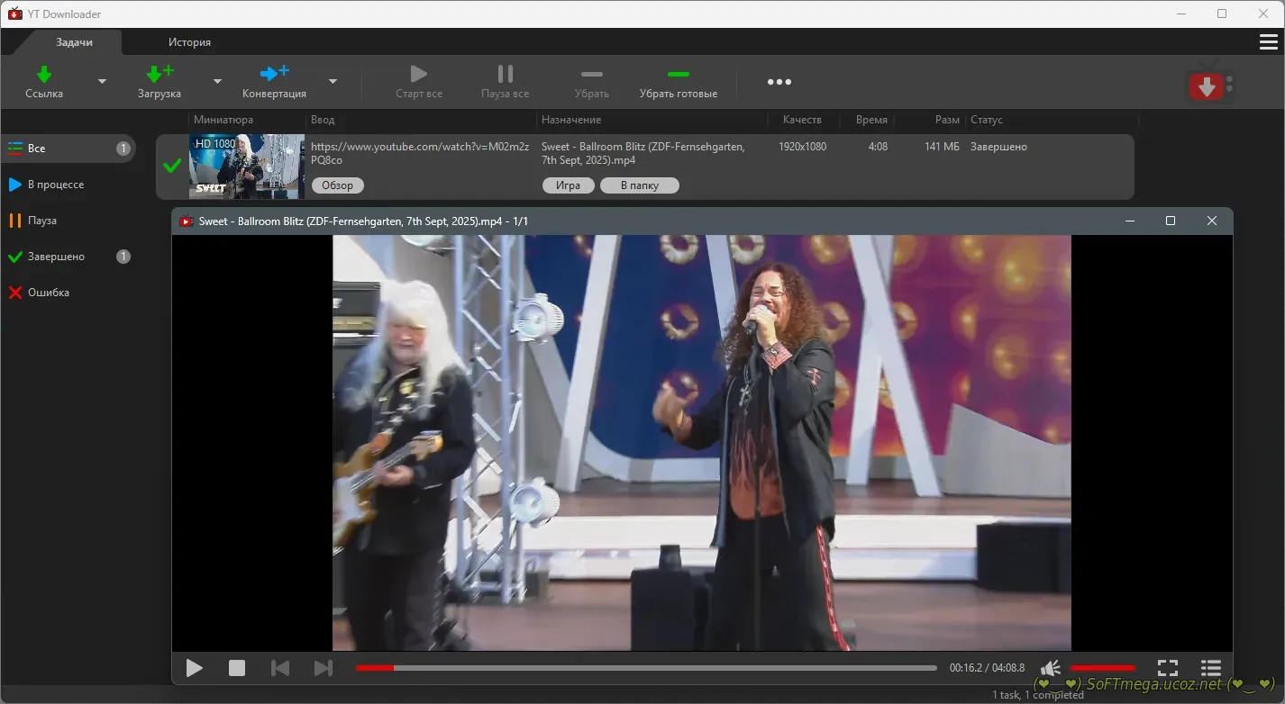
Task: Click the Обзор button under the URL
Action: [338, 185]
